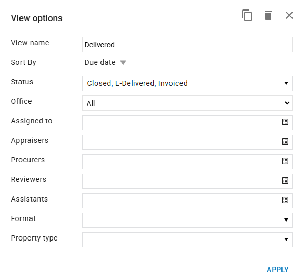Image resolution: width=302 pixels, height=278 pixels.
Task: Toggle sort direction arrow next to Due date
Action: (x=123, y=63)
